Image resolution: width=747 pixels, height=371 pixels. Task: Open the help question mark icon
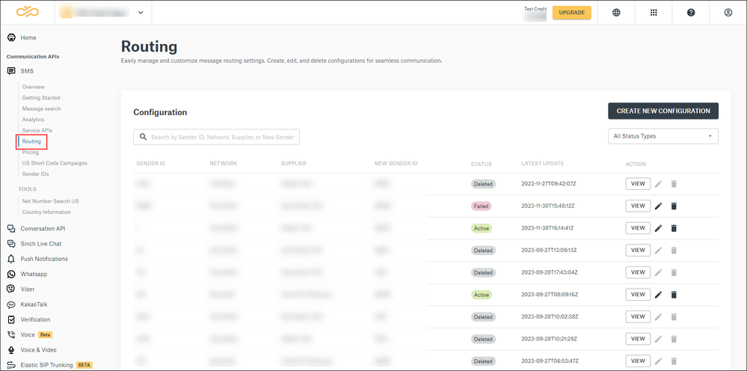(x=691, y=13)
